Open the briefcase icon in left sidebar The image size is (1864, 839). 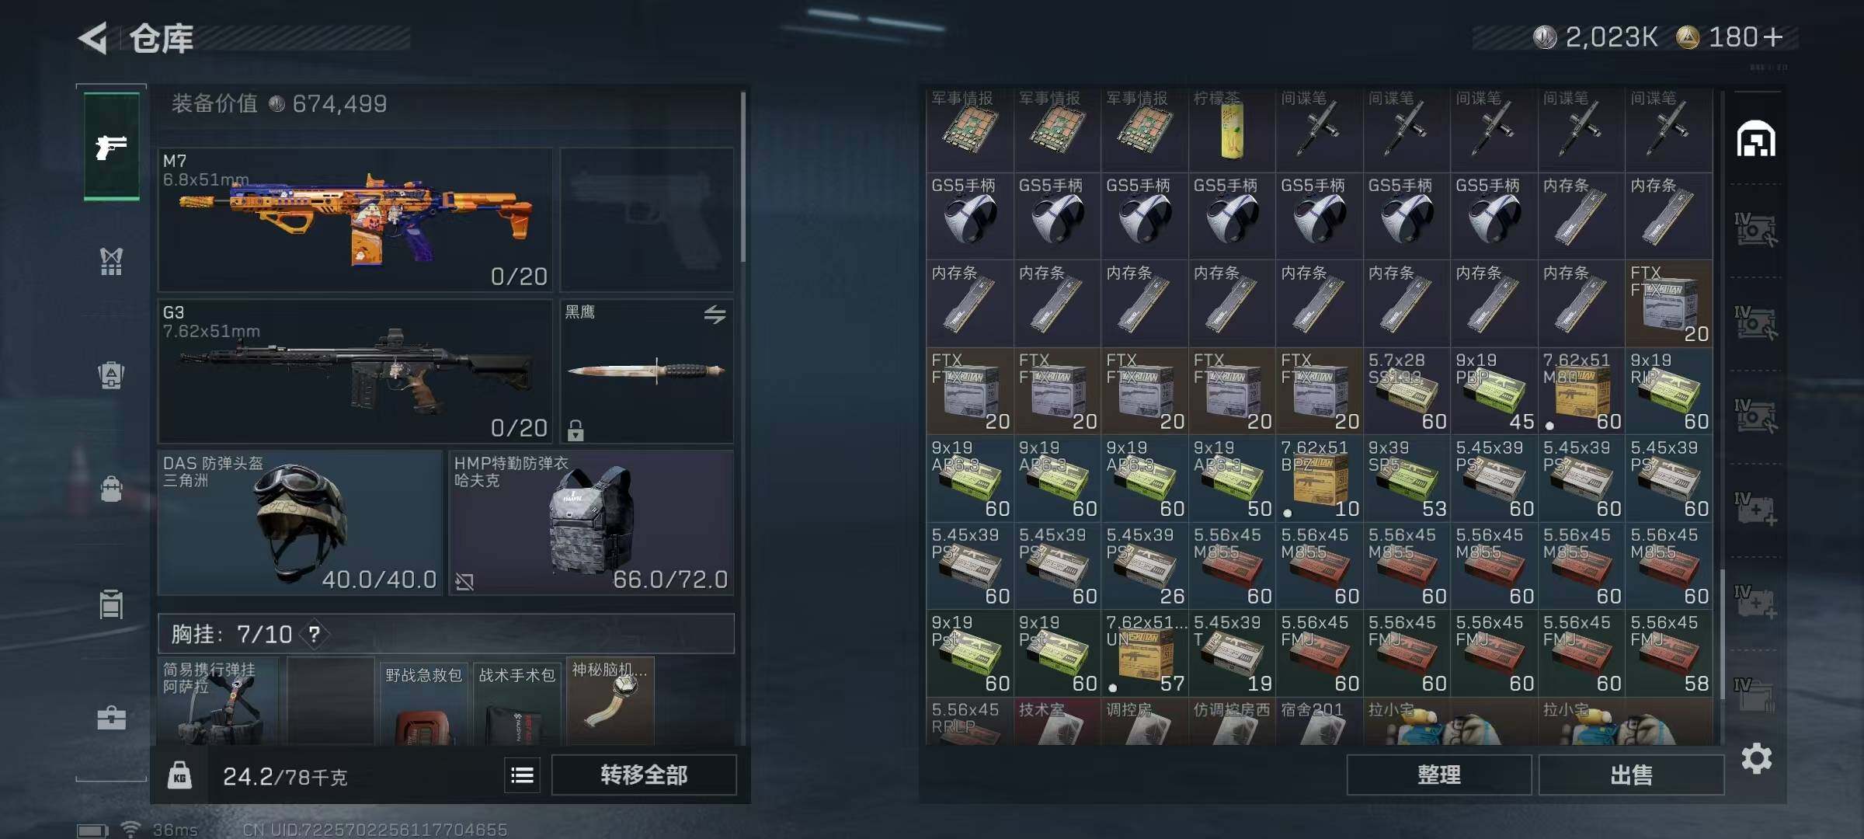tap(112, 717)
